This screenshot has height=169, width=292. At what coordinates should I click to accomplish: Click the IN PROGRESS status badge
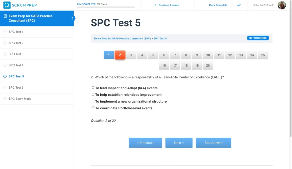pyautogui.click(x=257, y=38)
